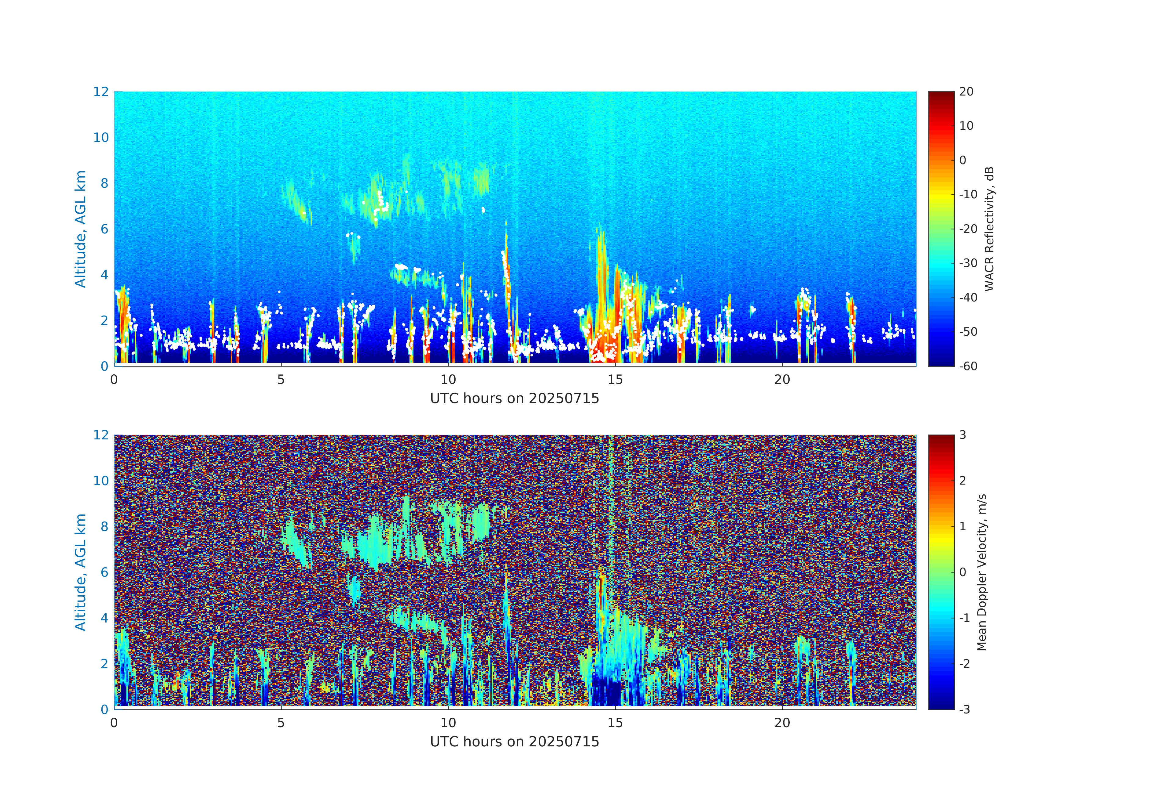Image resolution: width=1168 pixels, height=801 pixels.
Task: Click the bottom plot's 'Altitude, AGL km' label
Action: 80,572
